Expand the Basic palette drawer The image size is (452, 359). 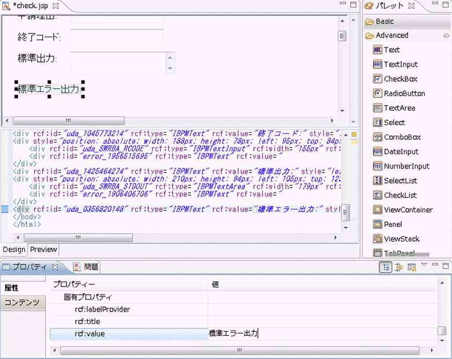pos(384,21)
